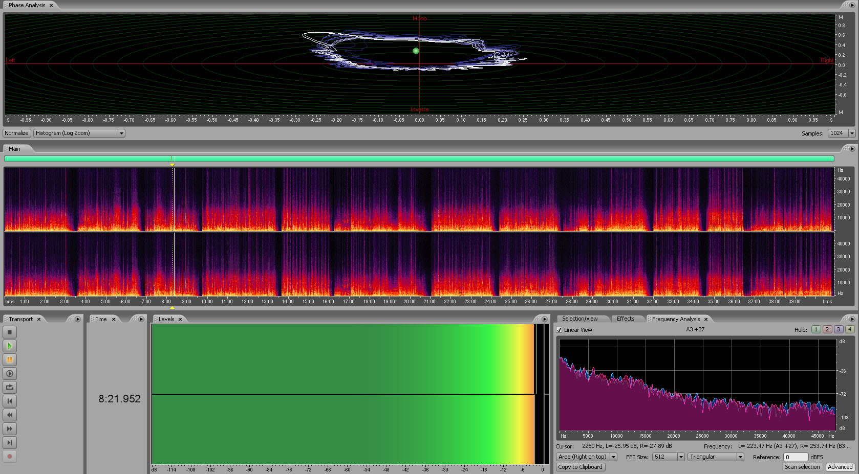Toggle Hold button 1
This screenshot has height=474, width=859.
[816, 330]
